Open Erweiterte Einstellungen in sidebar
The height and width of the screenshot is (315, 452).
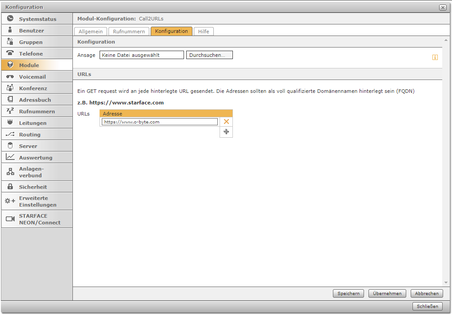pyautogui.click(x=37, y=201)
